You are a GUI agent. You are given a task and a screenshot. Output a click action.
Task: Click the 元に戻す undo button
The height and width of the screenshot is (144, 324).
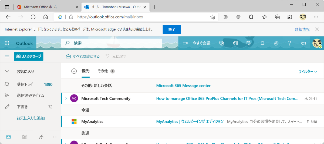point(116,56)
